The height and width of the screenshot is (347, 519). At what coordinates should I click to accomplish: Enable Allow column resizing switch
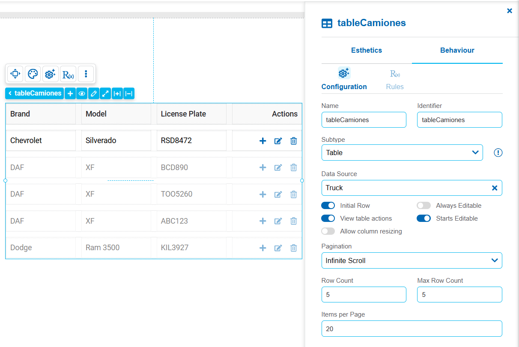tap(328, 231)
